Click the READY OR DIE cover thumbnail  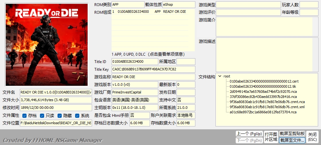pyautogui.click(x=47, y=44)
